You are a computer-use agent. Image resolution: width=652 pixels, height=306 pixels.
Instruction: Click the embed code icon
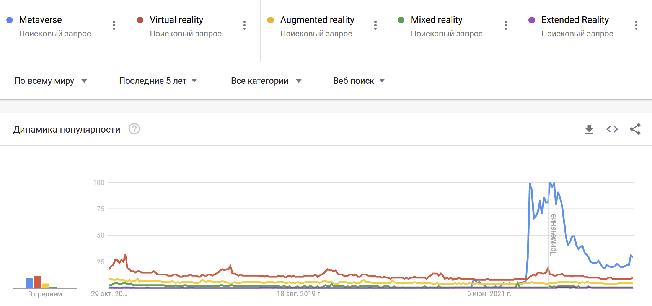tap(612, 130)
